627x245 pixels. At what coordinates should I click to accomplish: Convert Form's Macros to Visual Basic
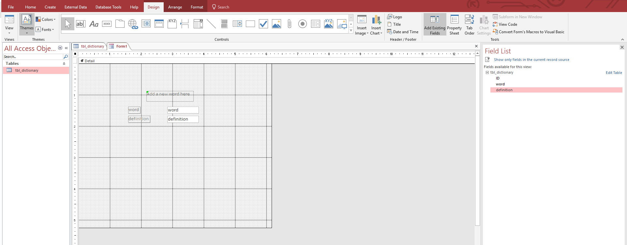[529, 32]
